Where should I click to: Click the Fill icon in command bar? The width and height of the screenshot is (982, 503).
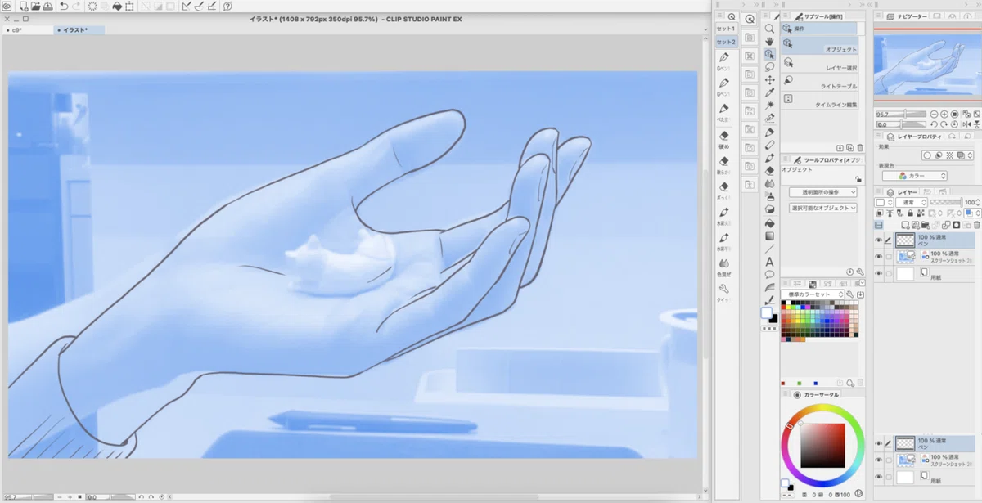[x=117, y=7]
